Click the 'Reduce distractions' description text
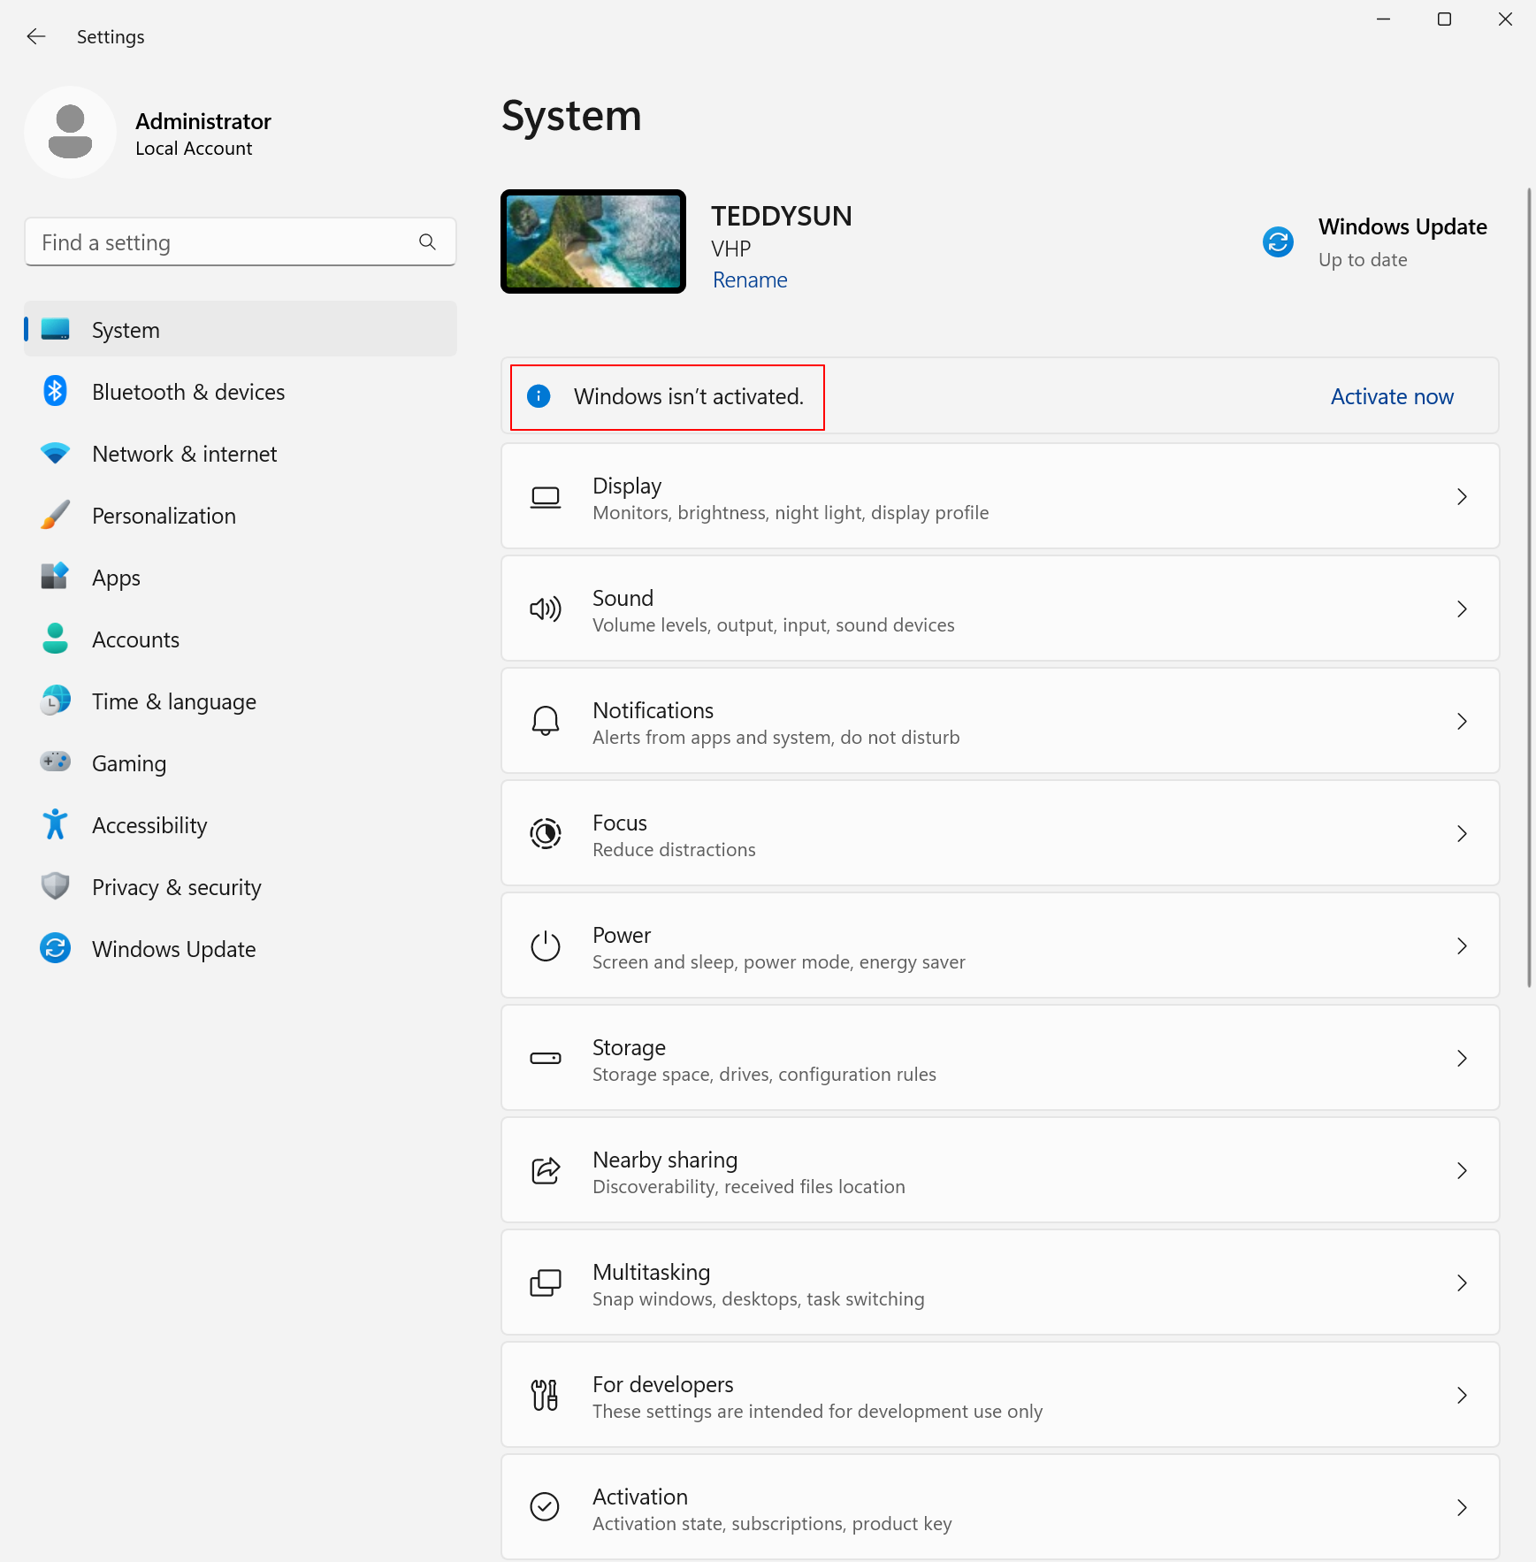The height and width of the screenshot is (1562, 1536). tap(674, 850)
